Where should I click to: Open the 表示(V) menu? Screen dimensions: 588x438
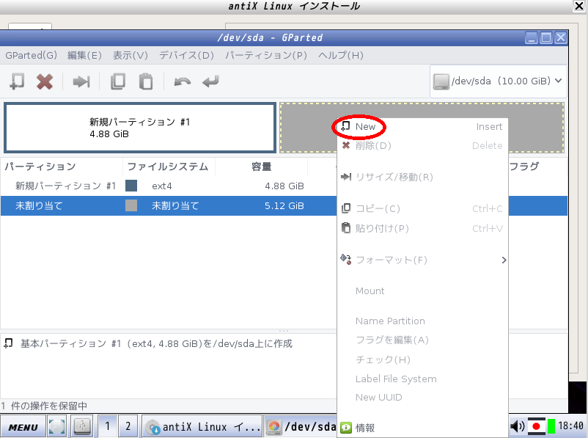tap(130, 55)
